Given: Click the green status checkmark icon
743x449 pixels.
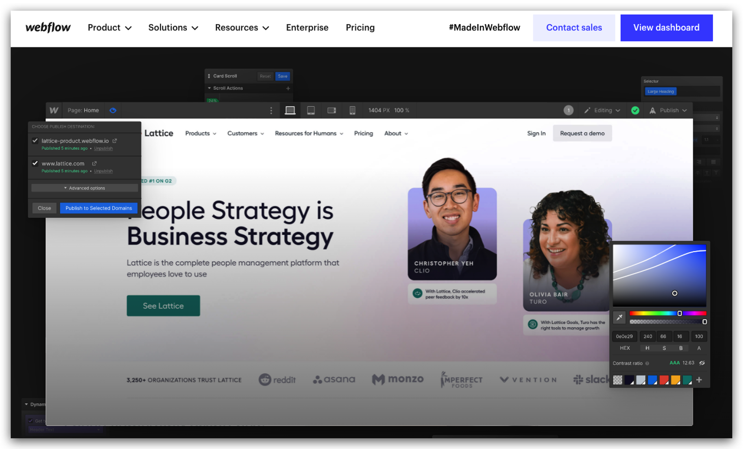Looking at the screenshot, I should (635, 110).
